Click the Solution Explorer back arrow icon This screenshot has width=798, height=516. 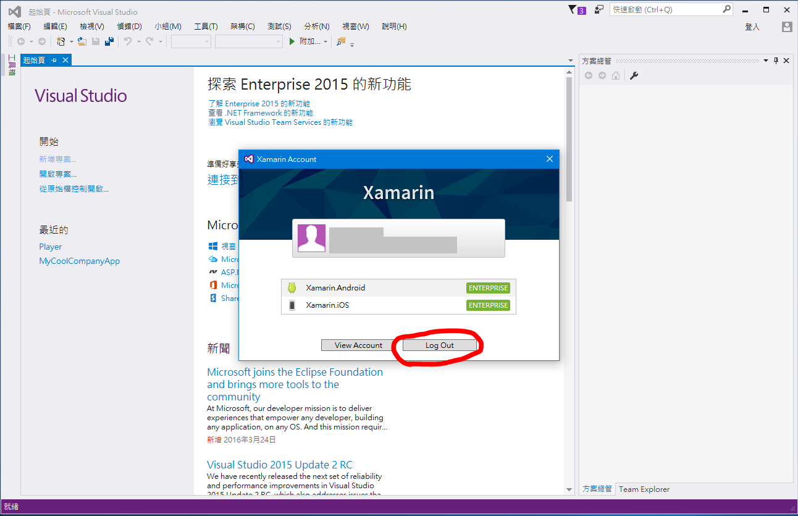pos(589,75)
